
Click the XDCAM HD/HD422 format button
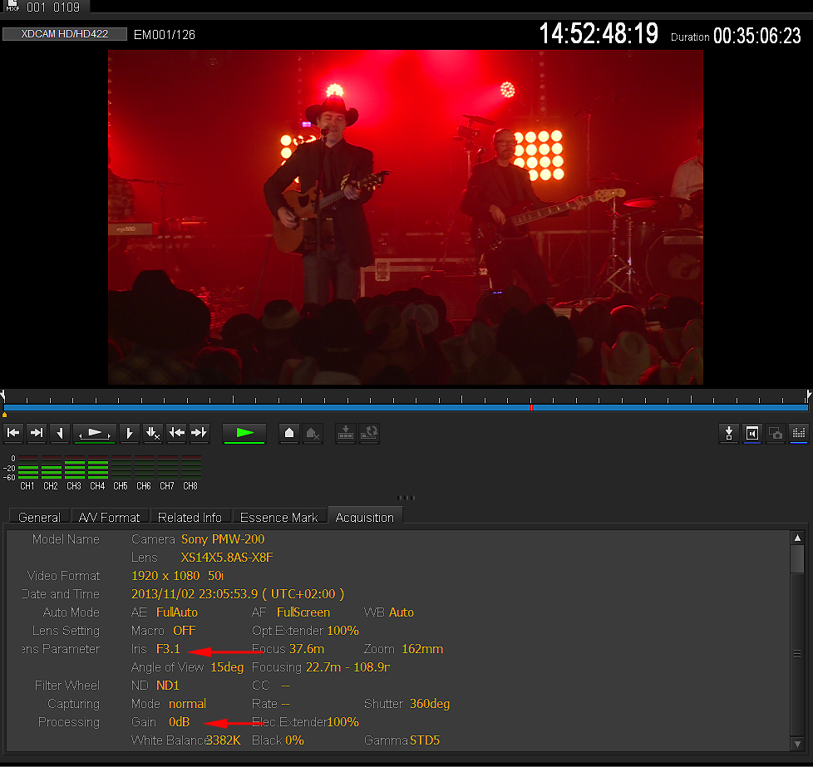coord(65,34)
